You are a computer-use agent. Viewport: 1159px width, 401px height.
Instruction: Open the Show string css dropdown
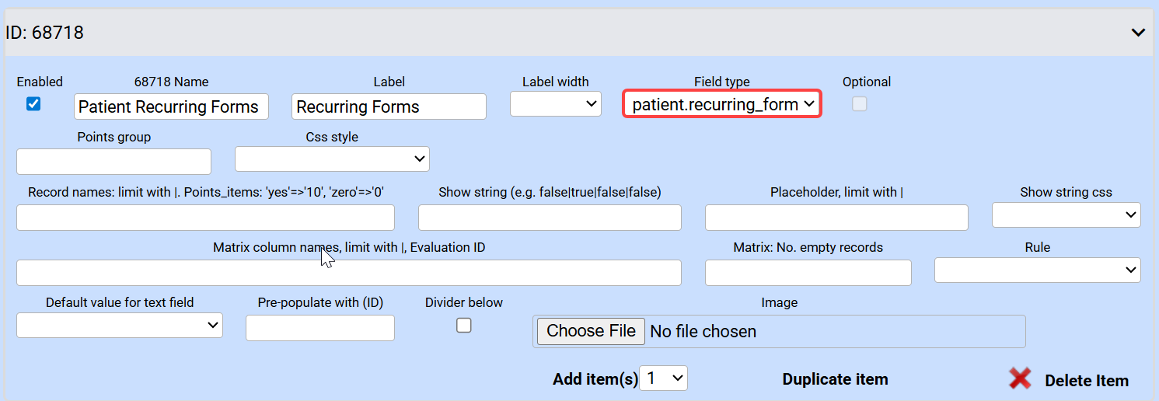(x=1066, y=214)
